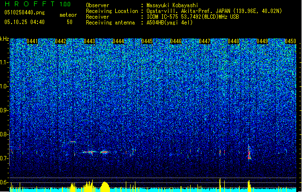Click the HROFFT 1.0.0 title text
This screenshot has height=192, width=302.
pyautogui.click(x=38, y=4)
